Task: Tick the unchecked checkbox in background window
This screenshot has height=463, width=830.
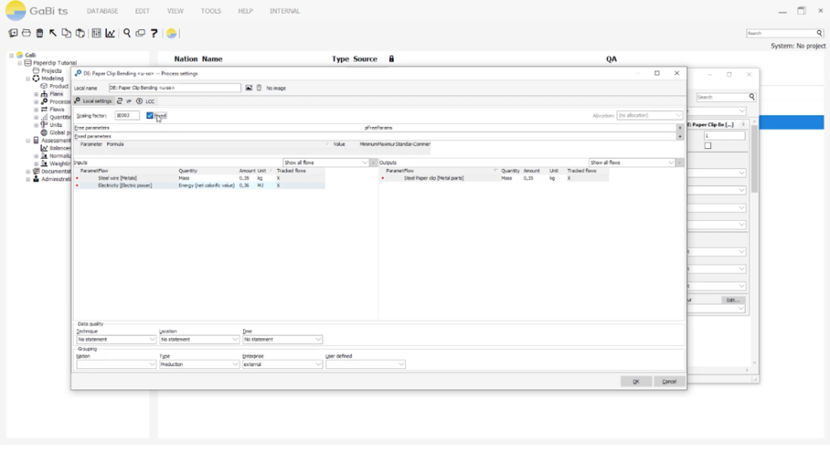Action: (708, 146)
